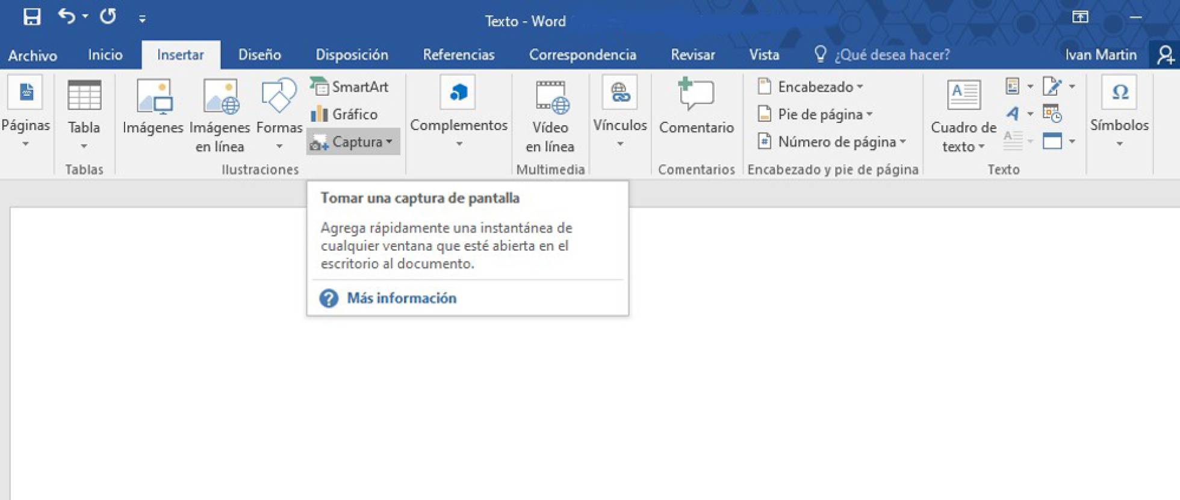Go to the Referencias tab
This screenshot has height=500, width=1180.
459,55
